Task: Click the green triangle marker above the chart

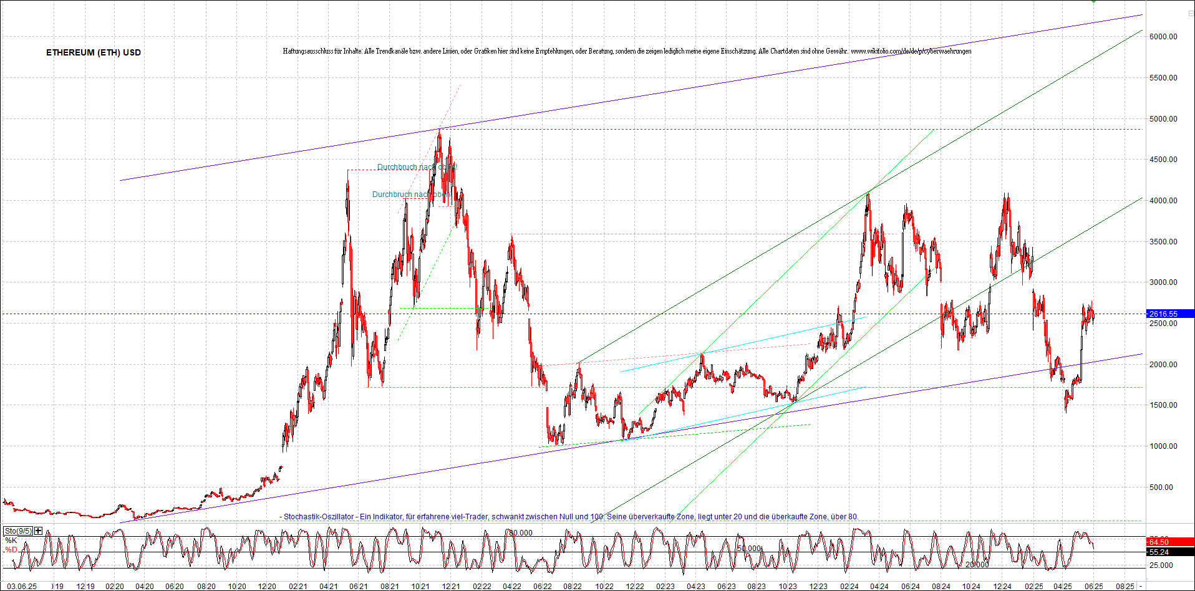Action: click(1093, 2)
